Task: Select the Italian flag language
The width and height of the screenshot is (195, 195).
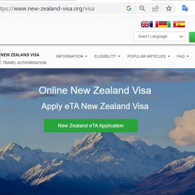Action: point(172,24)
